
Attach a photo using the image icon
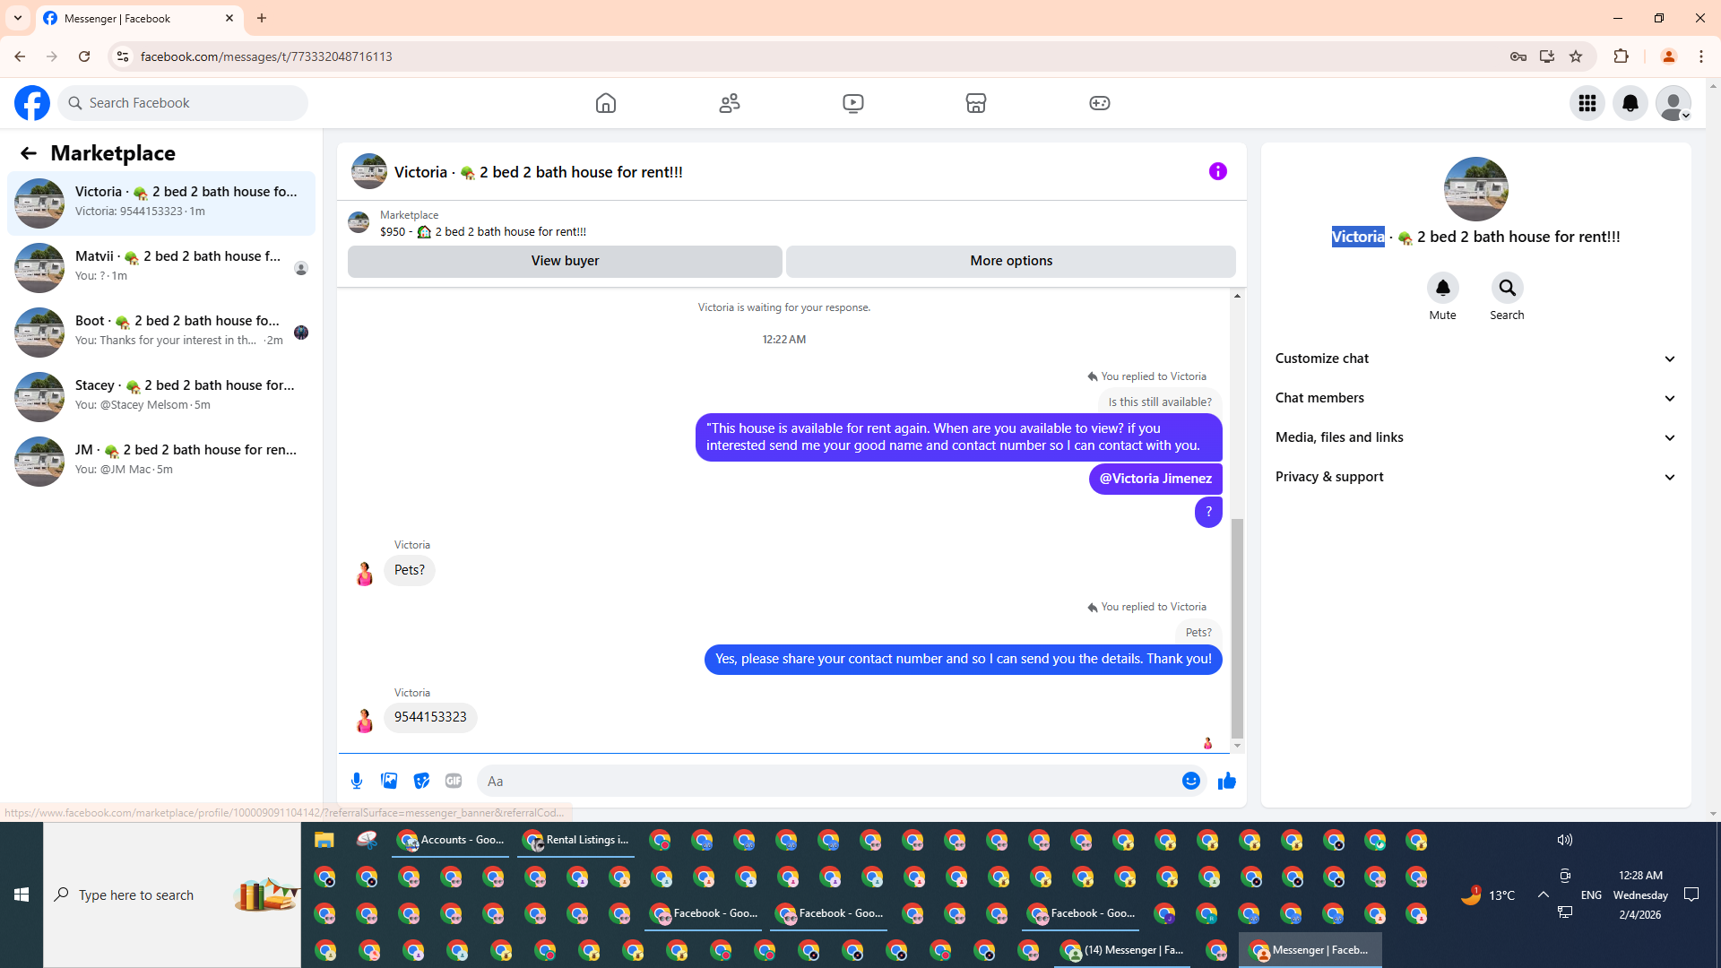[x=389, y=781]
